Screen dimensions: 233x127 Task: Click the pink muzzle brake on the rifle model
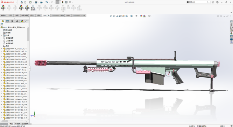[41, 63]
